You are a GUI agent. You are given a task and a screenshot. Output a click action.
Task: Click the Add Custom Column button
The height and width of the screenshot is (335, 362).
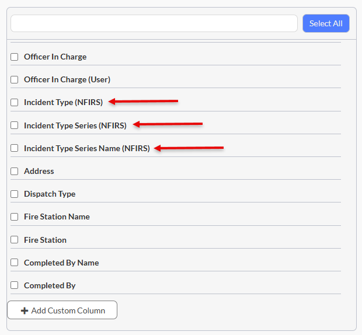(62, 310)
